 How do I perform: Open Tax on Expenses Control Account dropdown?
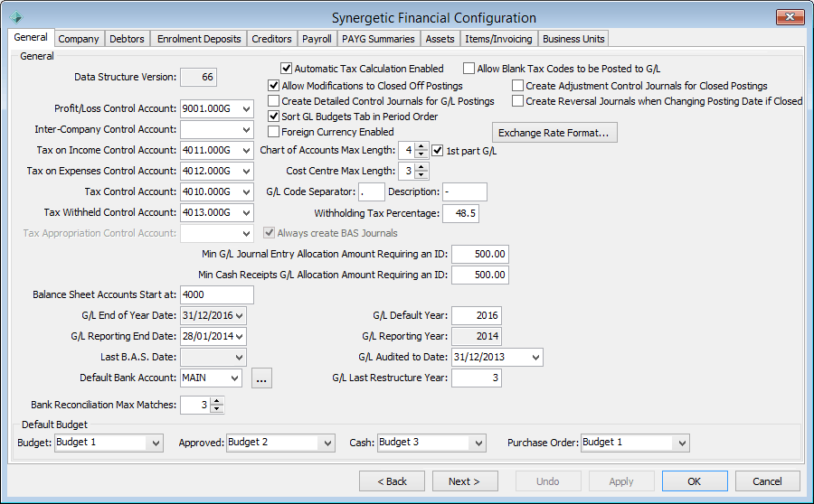[247, 171]
